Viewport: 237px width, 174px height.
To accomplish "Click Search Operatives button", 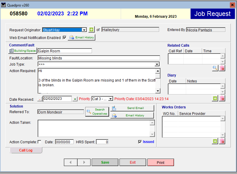I will coord(97,112).
